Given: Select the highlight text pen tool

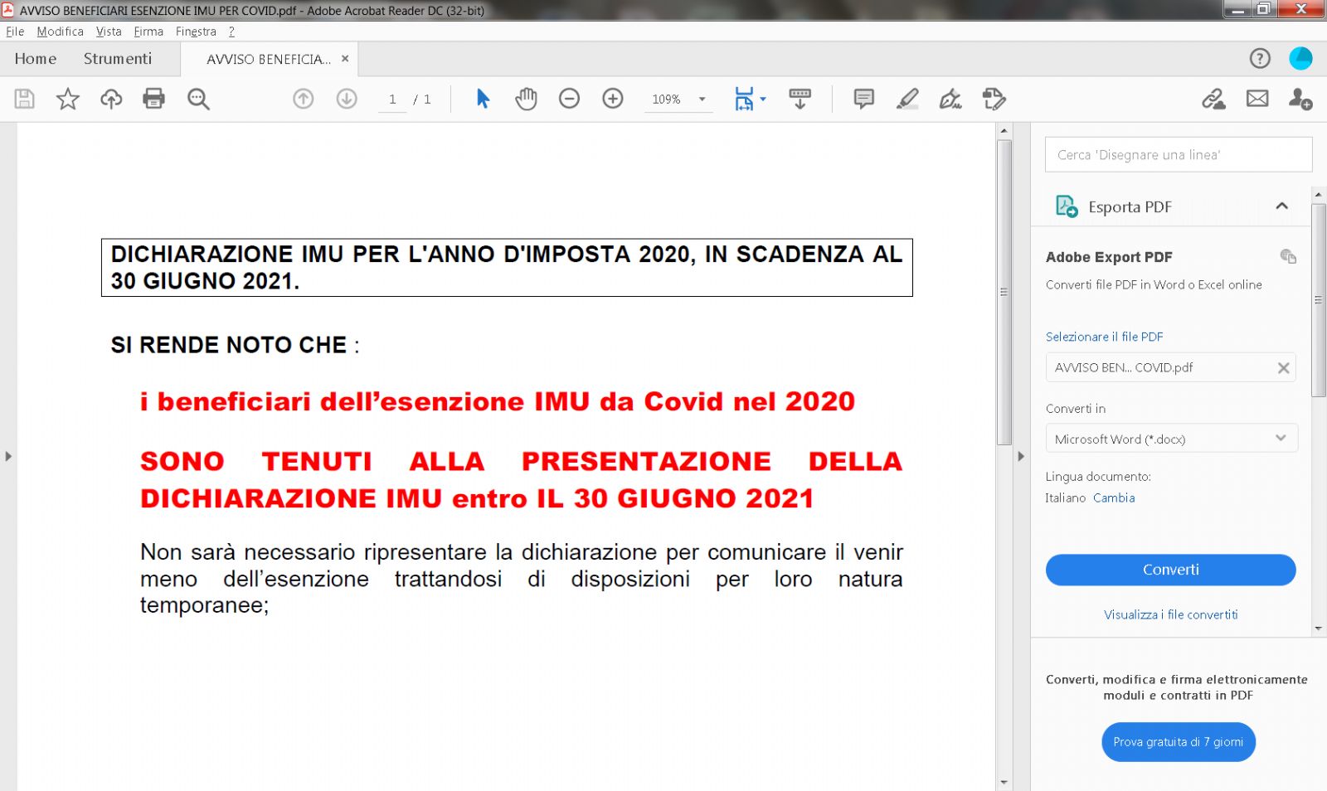Looking at the screenshot, I should click(x=907, y=99).
